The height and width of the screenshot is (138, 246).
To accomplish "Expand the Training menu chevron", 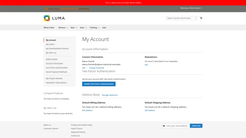I will [99, 28].
